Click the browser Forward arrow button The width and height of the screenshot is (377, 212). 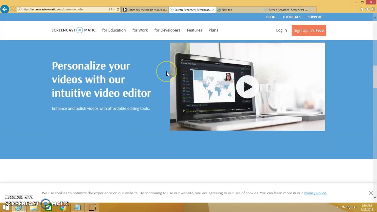click(x=13, y=9)
